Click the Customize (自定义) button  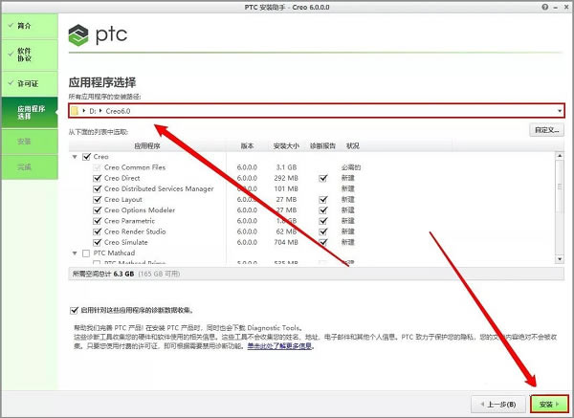tap(546, 130)
